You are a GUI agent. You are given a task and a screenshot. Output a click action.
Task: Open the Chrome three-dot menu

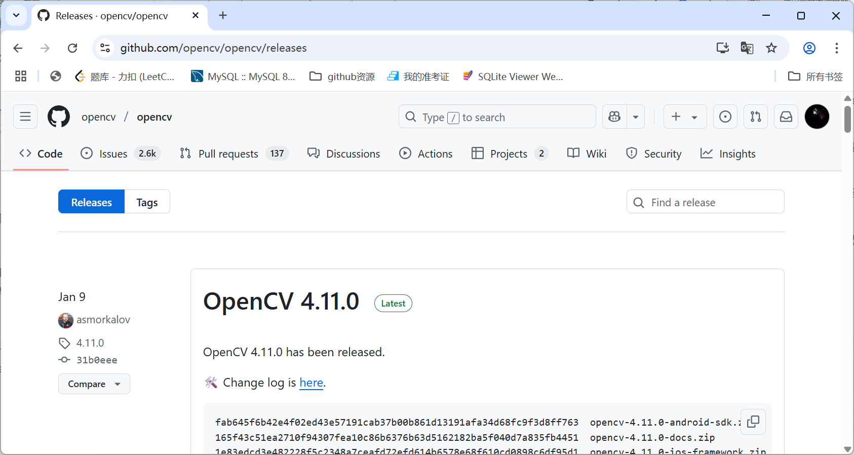[x=837, y=48]
